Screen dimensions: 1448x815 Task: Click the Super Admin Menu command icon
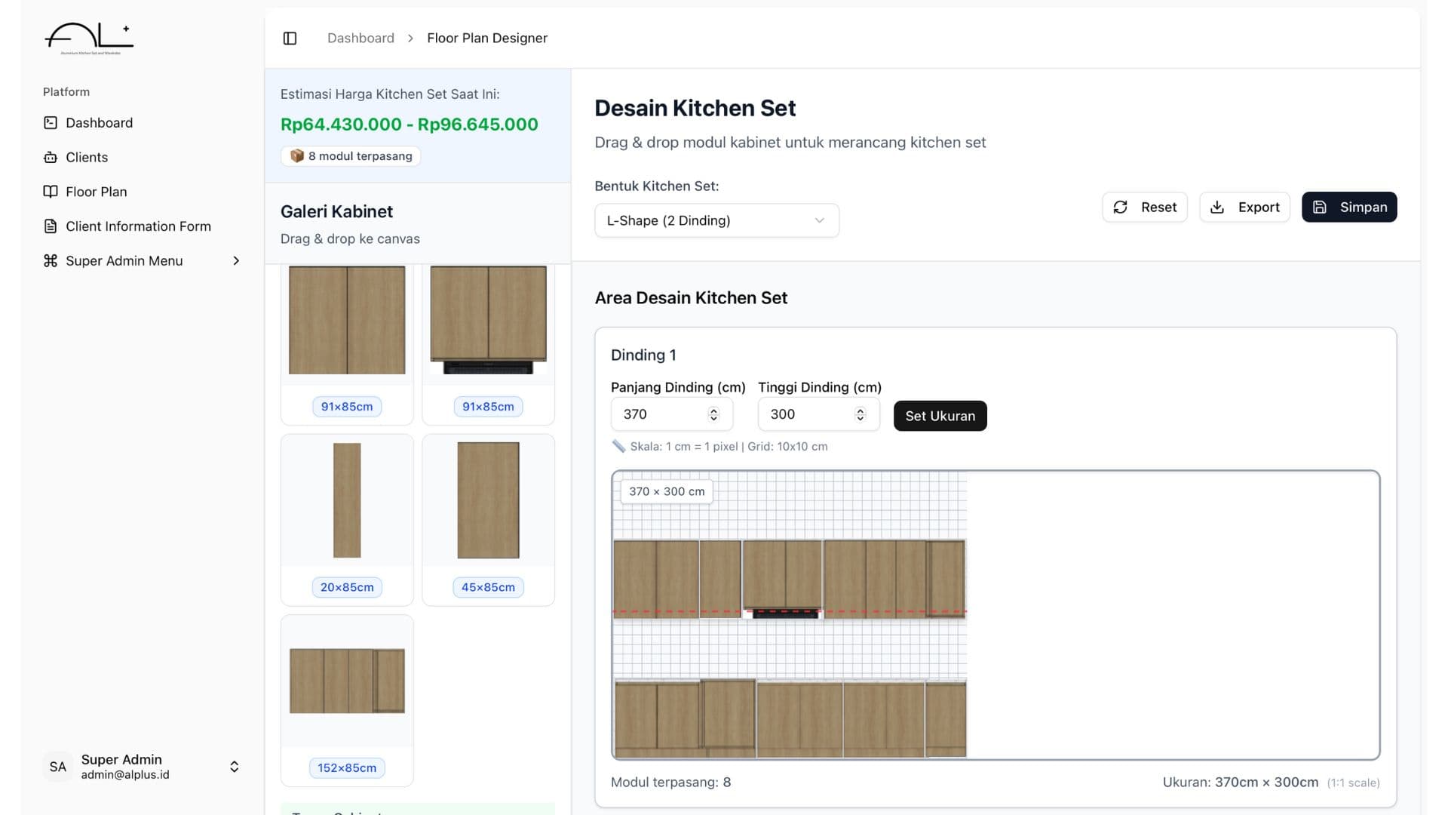pos(51,261)
